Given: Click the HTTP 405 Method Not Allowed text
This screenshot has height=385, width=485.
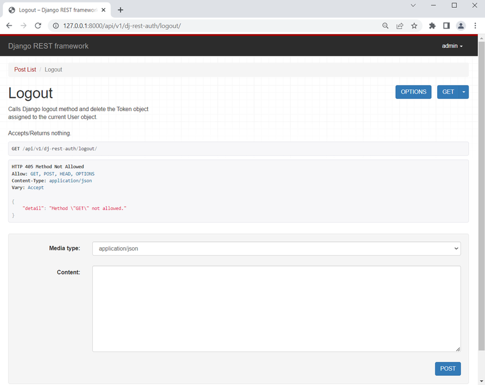Looking at the screenshot, I should (x=48, y=166).
